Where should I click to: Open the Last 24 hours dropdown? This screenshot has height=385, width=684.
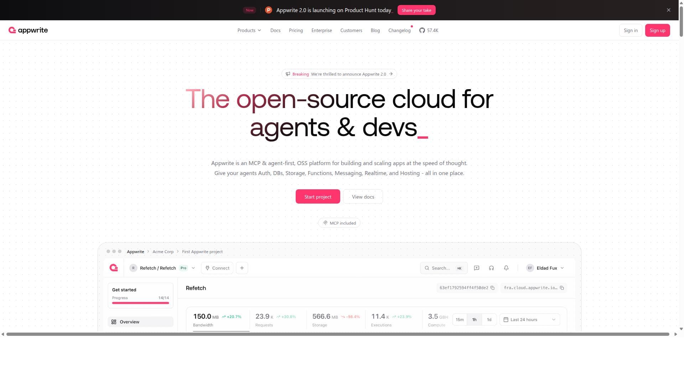tap(530, 319)
